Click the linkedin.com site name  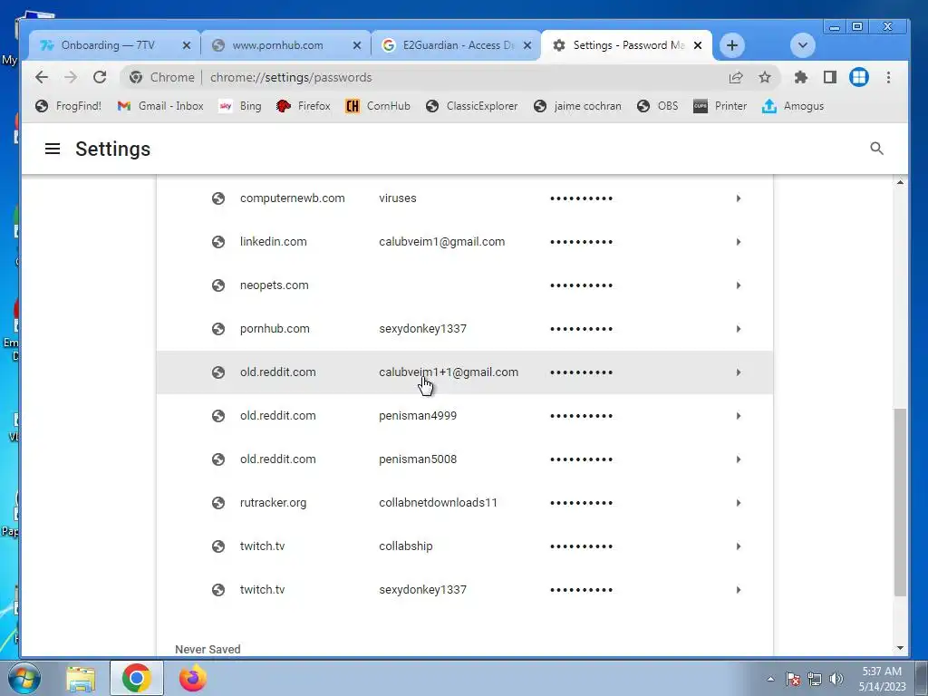pyautogui.click(x=274, y=241)
